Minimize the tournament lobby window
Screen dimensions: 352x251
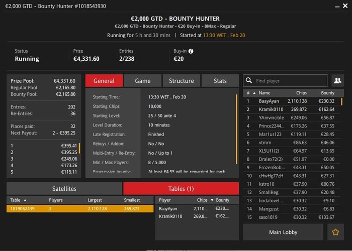click(x=337, y=7)
